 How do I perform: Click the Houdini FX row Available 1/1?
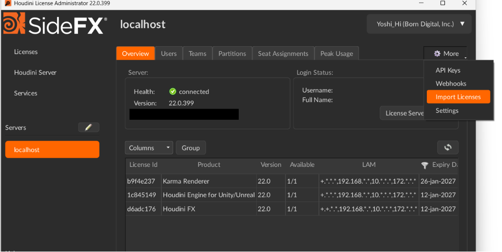302,209
